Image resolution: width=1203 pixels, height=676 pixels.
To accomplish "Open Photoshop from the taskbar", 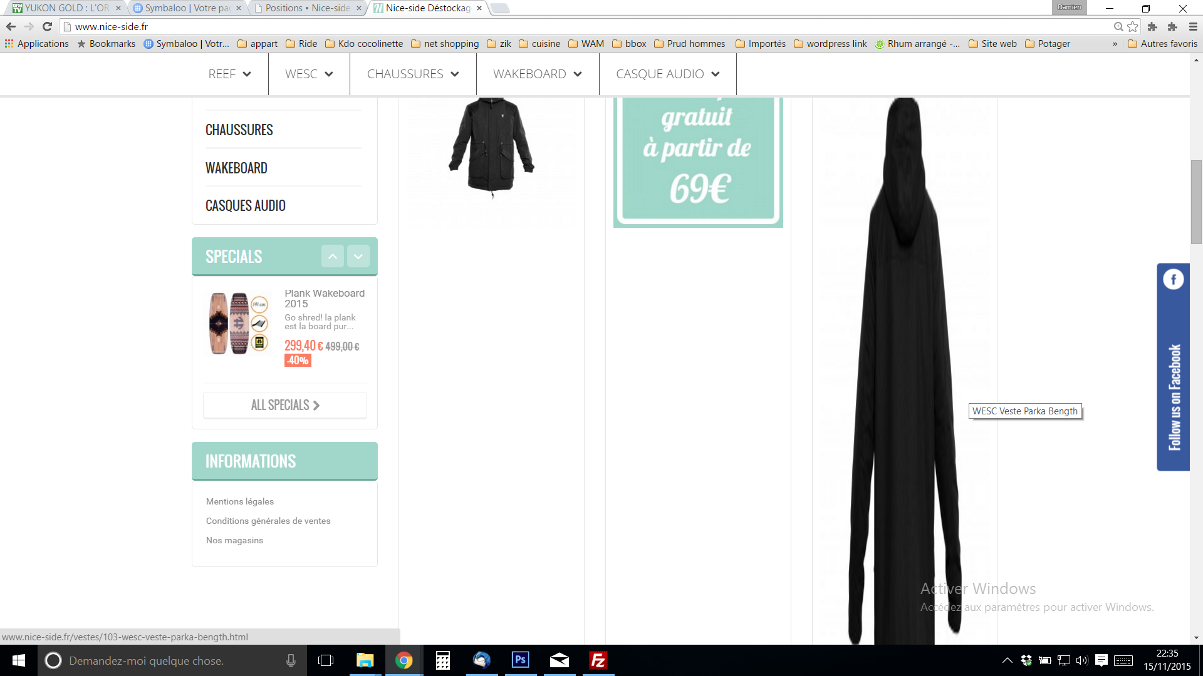I will coord(521,660).
